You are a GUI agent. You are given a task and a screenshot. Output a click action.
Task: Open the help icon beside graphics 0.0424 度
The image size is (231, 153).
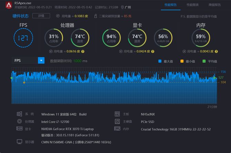point(153,51)
